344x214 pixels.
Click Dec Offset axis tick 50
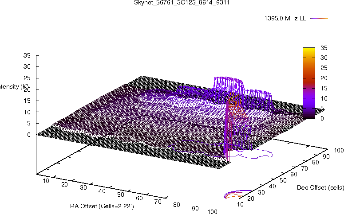pos(283,180)
